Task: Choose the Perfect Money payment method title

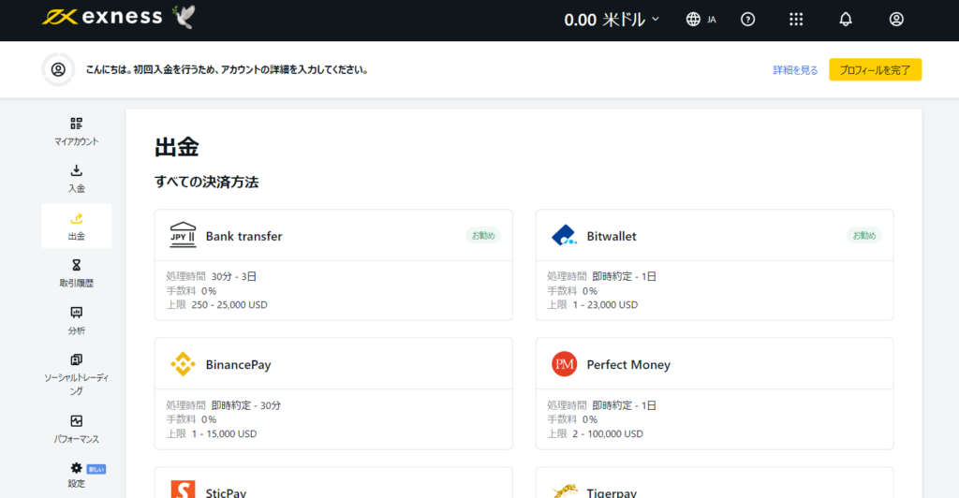Action: coord(628,365)
